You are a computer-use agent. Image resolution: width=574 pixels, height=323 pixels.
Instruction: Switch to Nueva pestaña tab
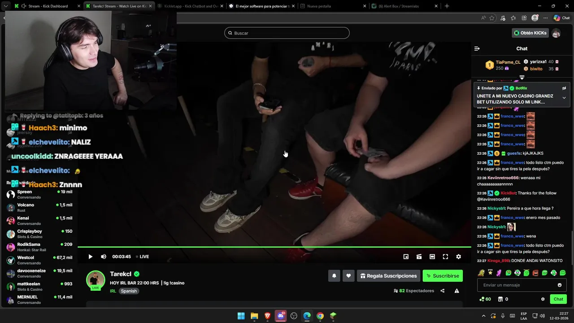tap(333, 6)
